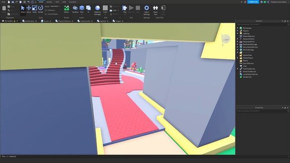Select the Images script tab

click(118, 21)
